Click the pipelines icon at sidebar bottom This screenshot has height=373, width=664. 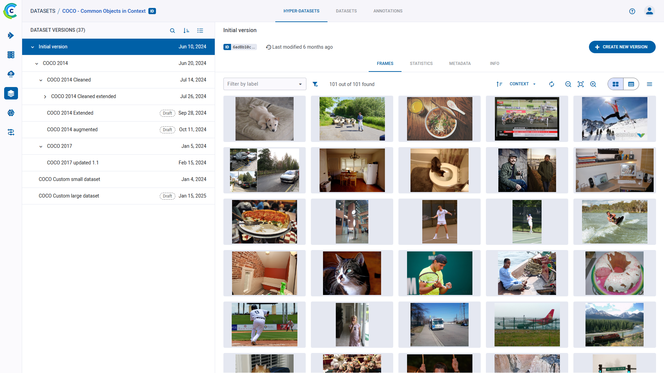point(11,132)
